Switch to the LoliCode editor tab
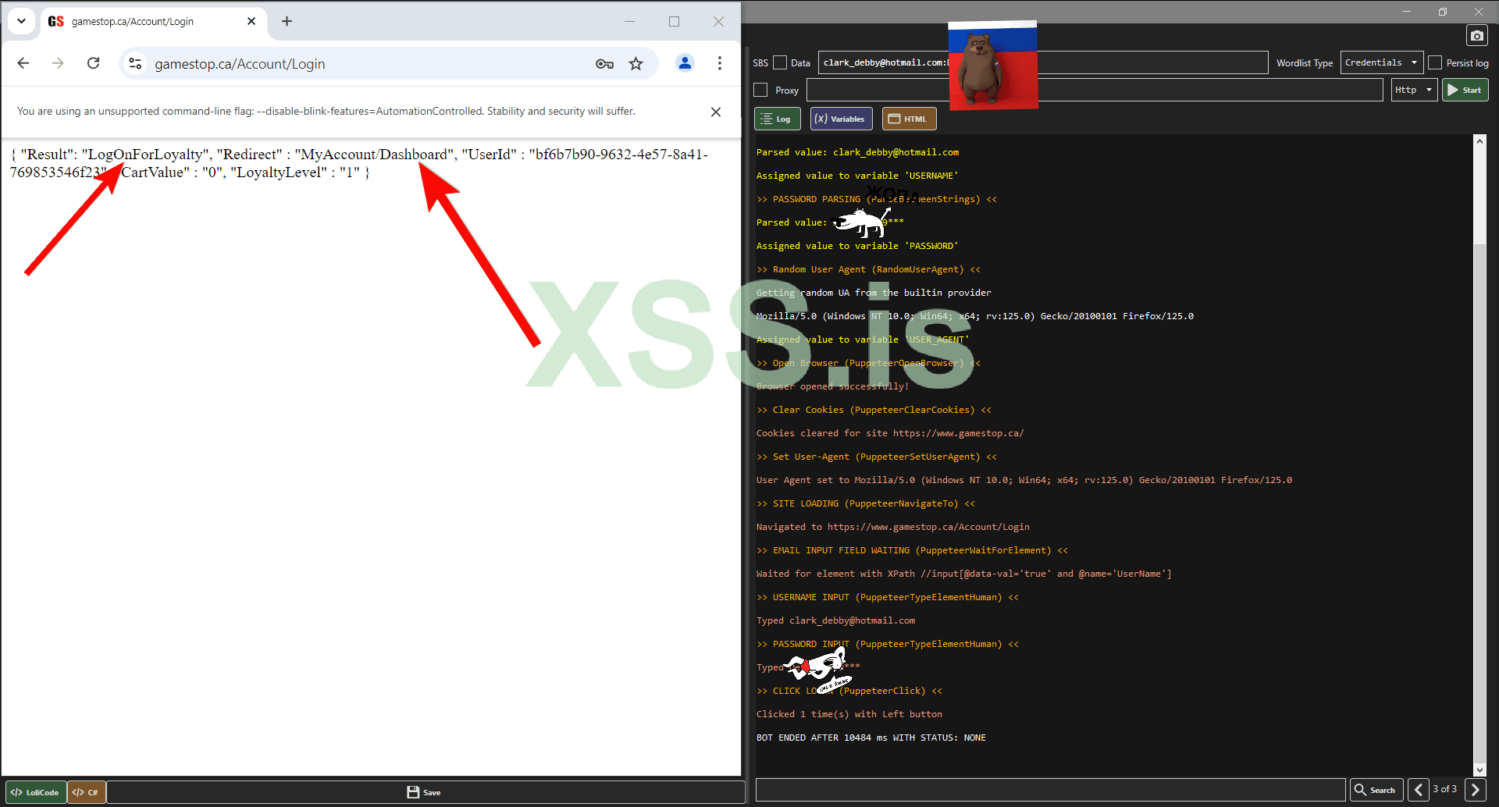Image resolution: width=1499 pixels, height=807 pixels. click(35, 792)
